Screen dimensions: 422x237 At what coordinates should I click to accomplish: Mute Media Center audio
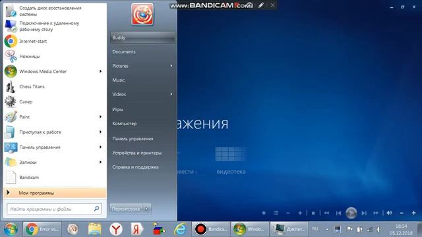(389, 213)
